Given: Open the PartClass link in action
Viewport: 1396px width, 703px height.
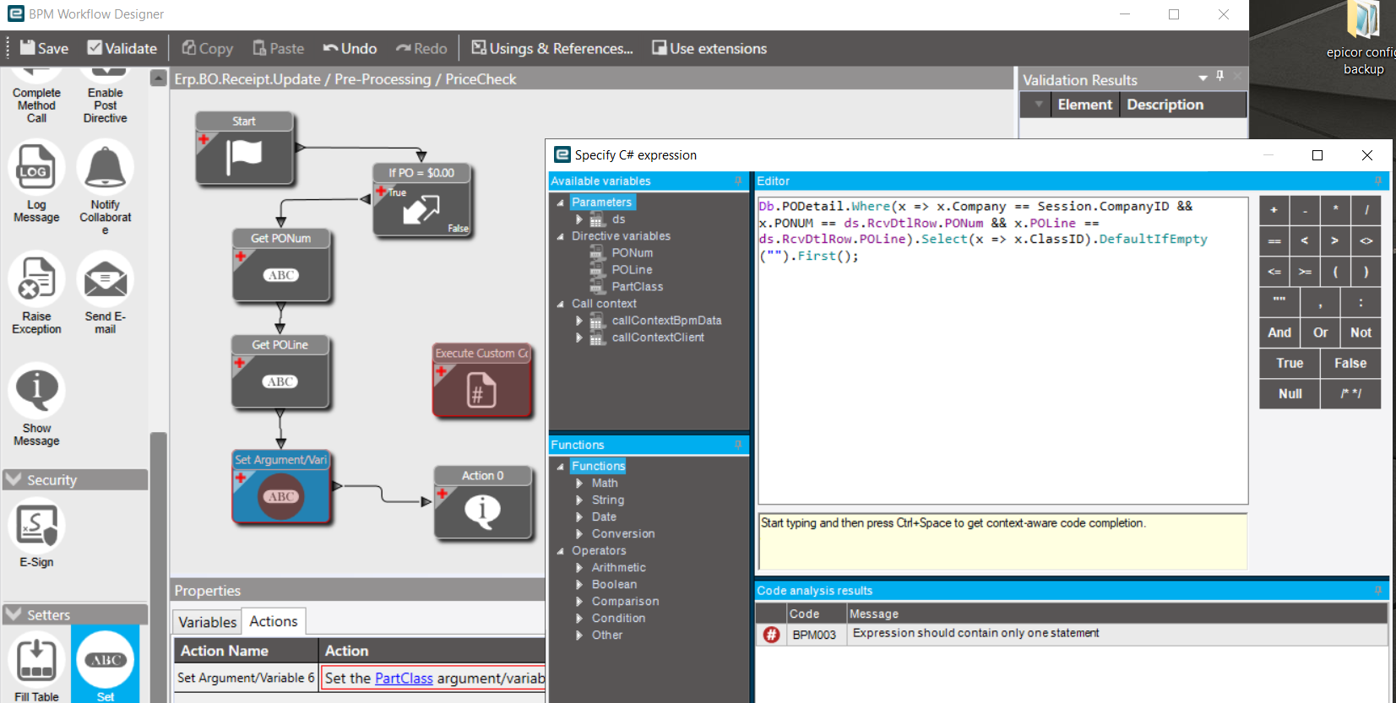Looking at the screenshot, I should click(x=404, y=679).
